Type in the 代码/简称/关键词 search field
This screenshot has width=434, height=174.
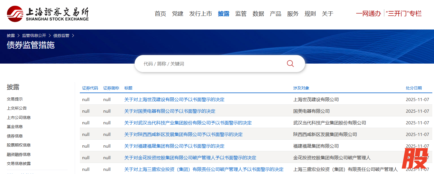click(x=210, y=64)
